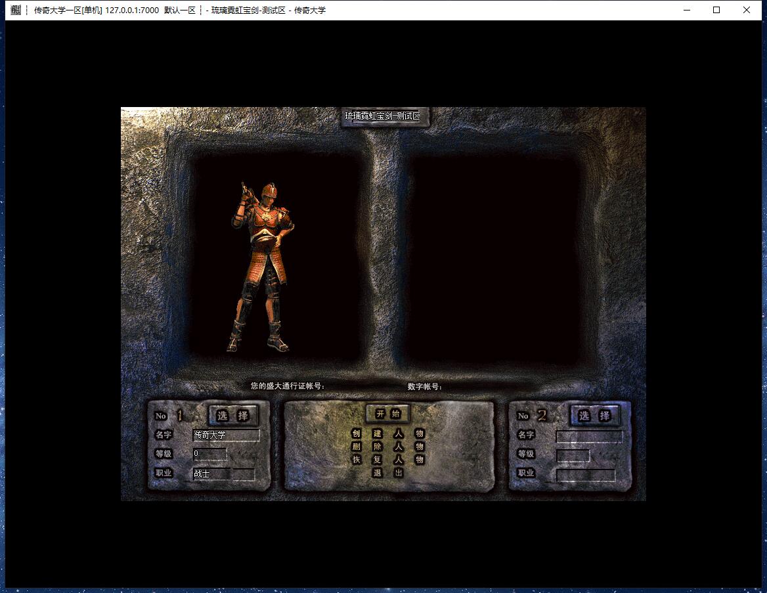This screenshot has height=593, width=767.
Task: Click 删除人物 to delete a character
Action: click(x=387, y=447)
